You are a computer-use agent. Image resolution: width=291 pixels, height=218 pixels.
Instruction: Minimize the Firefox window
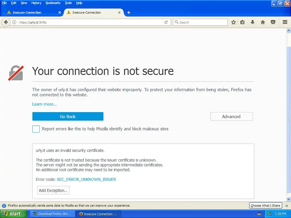[x=274, y=3]
